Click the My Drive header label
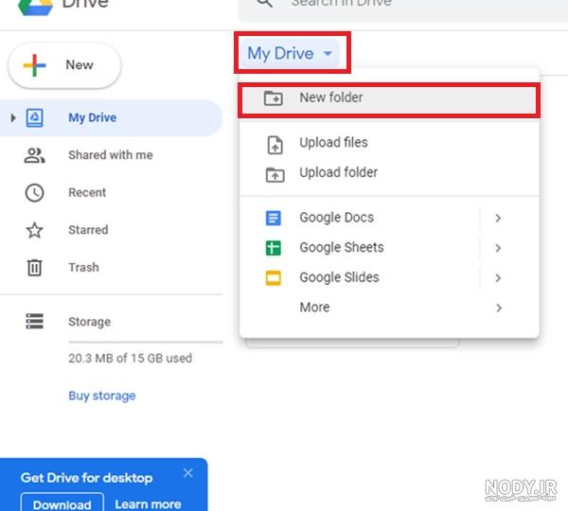The width and height of the screenshot is (568, 511). 280,54
